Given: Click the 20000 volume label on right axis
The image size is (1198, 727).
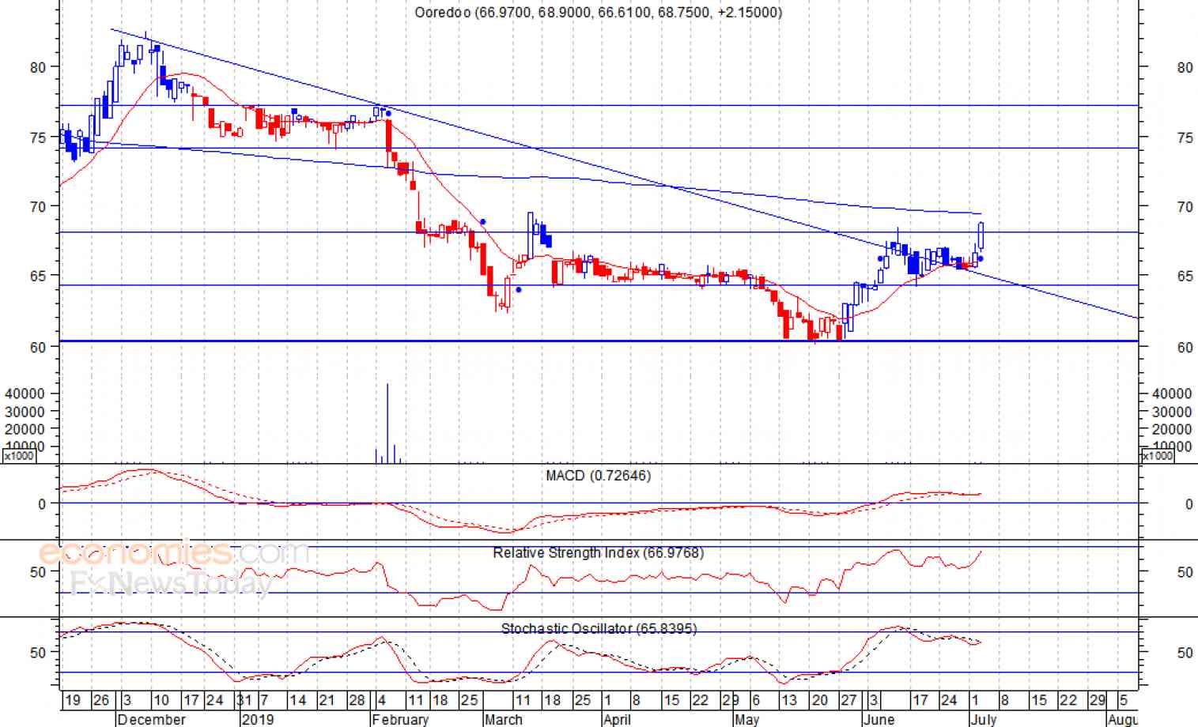Looking at the screenshot, I should point(1172,429).
